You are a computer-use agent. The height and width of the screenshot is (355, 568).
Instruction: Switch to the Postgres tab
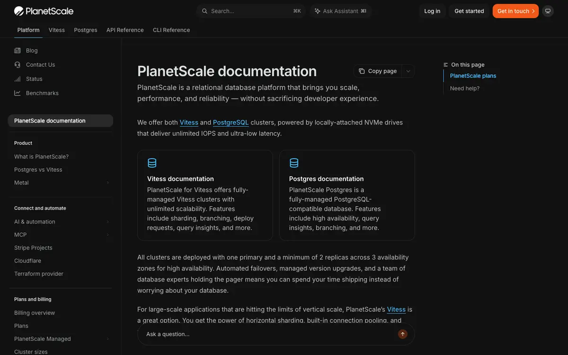(86, 30)
